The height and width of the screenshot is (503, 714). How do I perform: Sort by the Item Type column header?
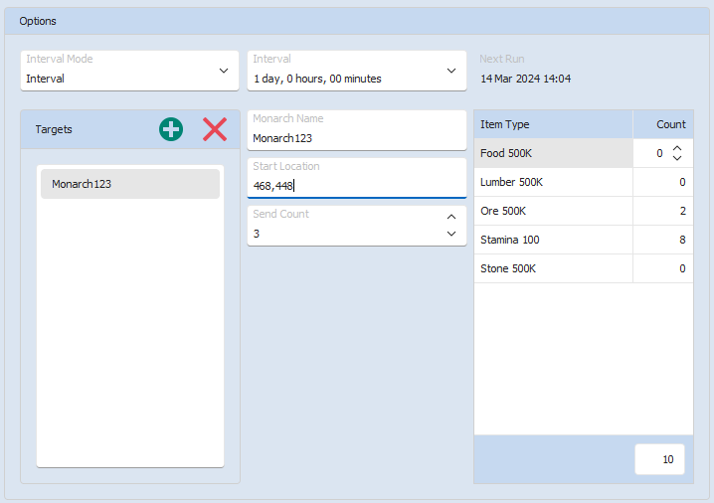click(x=553, y=124)
